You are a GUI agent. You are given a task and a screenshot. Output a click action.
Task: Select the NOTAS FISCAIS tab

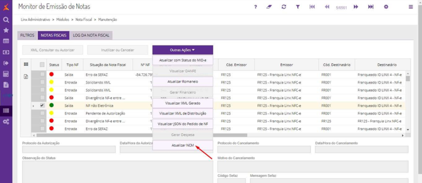[54, 35]
